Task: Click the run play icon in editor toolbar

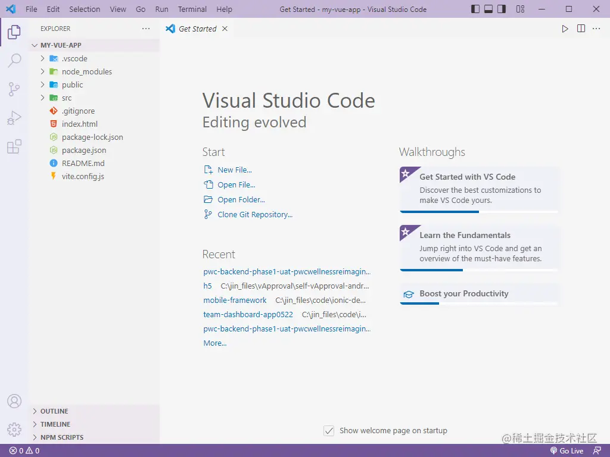Action: click(565, 29)
